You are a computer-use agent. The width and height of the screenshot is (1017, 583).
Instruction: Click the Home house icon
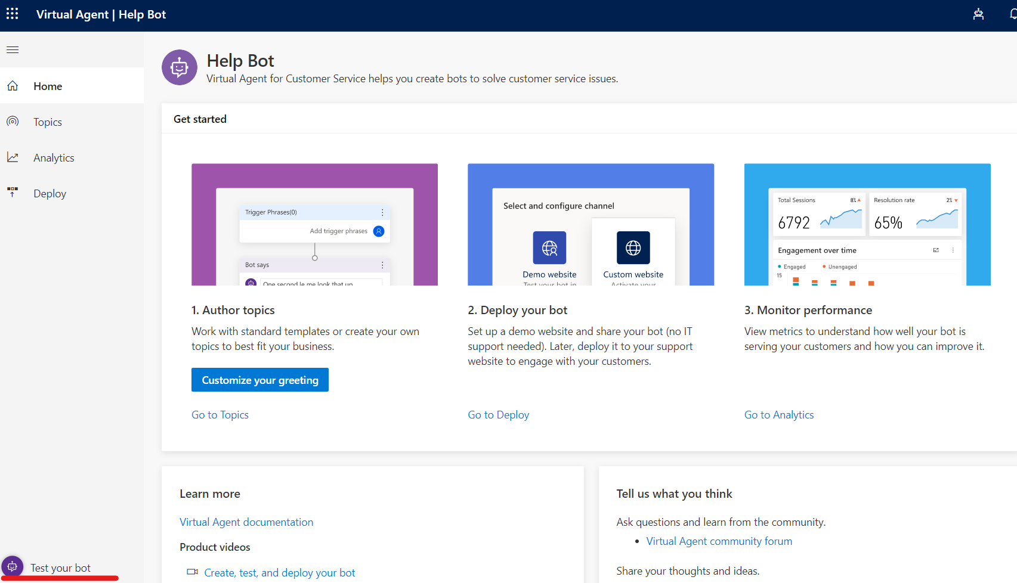13,86
